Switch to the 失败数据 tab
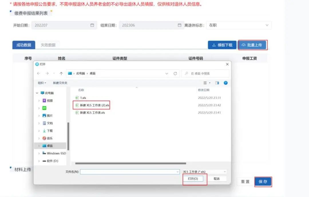Viewport: 309px width, 197px height. [x=48, y=45]
